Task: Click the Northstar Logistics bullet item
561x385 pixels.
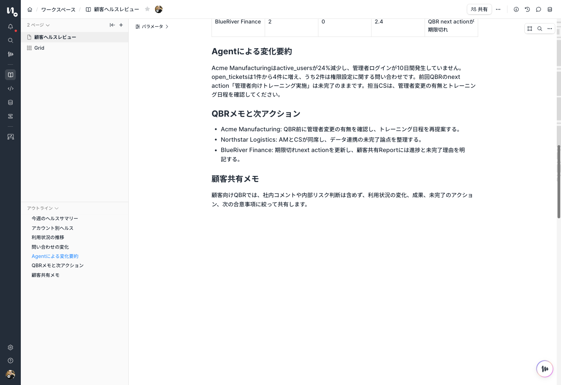Action: click(x=322, y=140)
